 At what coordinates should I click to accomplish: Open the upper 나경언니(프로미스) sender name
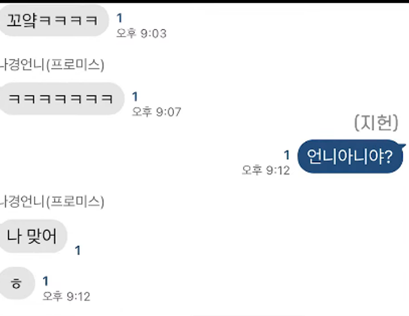52,65
